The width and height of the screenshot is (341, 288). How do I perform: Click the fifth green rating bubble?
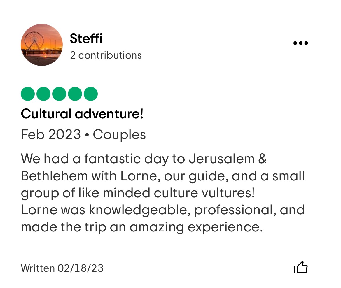tap(91, 94)
